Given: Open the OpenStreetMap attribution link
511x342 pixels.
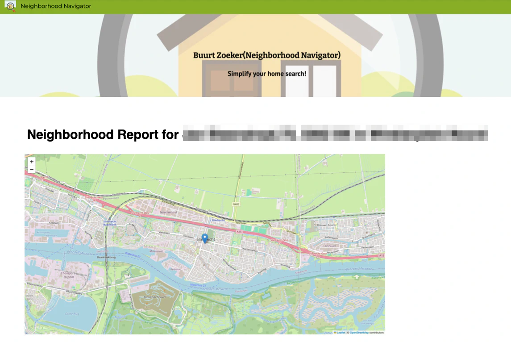Looking at the screenshot, I should 359,332.
